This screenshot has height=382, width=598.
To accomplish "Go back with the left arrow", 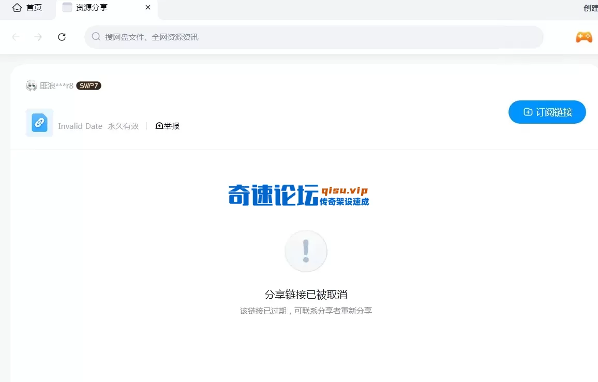I will 16,37.
